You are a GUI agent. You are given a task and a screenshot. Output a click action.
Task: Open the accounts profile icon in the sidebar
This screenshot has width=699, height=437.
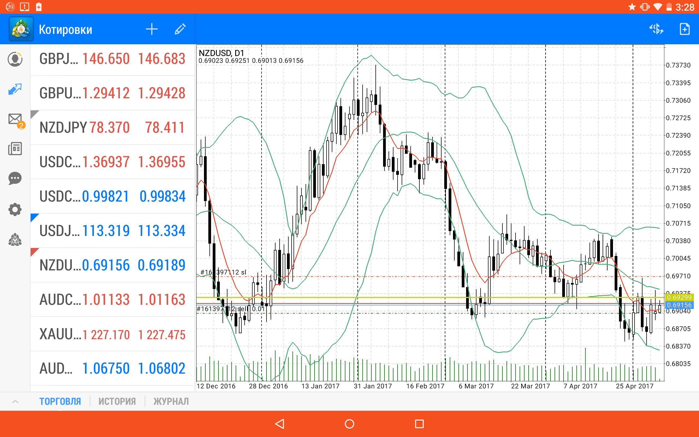click(x=15, y=59)
